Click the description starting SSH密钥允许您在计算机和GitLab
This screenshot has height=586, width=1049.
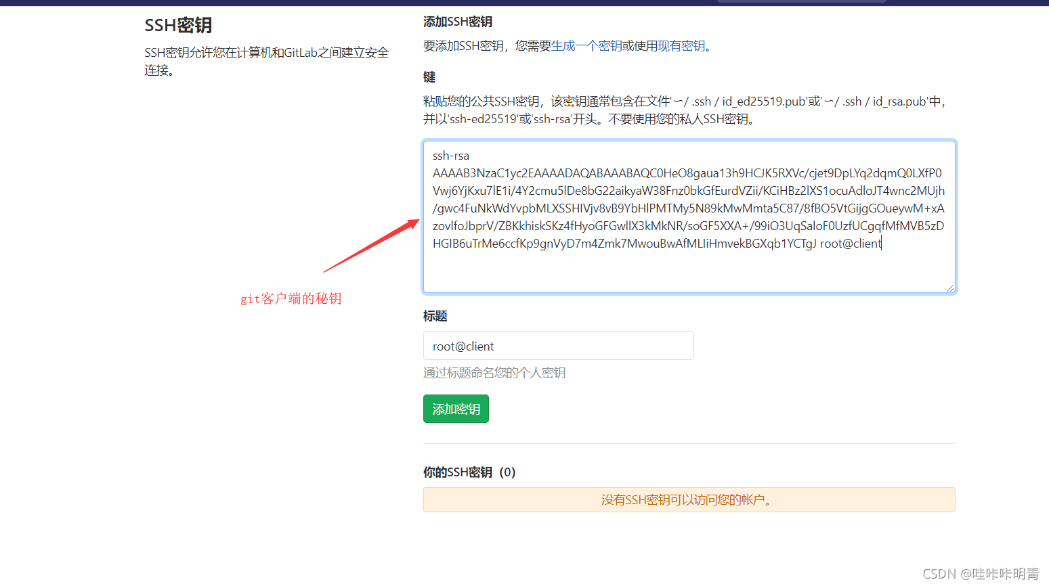[267, 62]
